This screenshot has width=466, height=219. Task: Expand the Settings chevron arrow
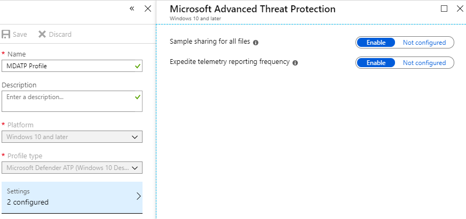click(x=138, y=196)
